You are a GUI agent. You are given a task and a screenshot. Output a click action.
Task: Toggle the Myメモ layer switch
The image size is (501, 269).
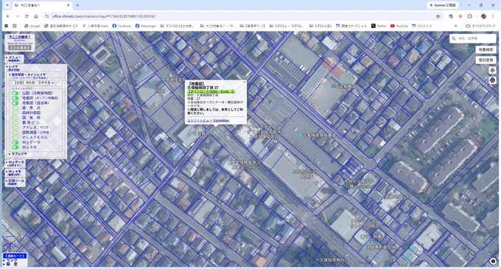[15, 147]
